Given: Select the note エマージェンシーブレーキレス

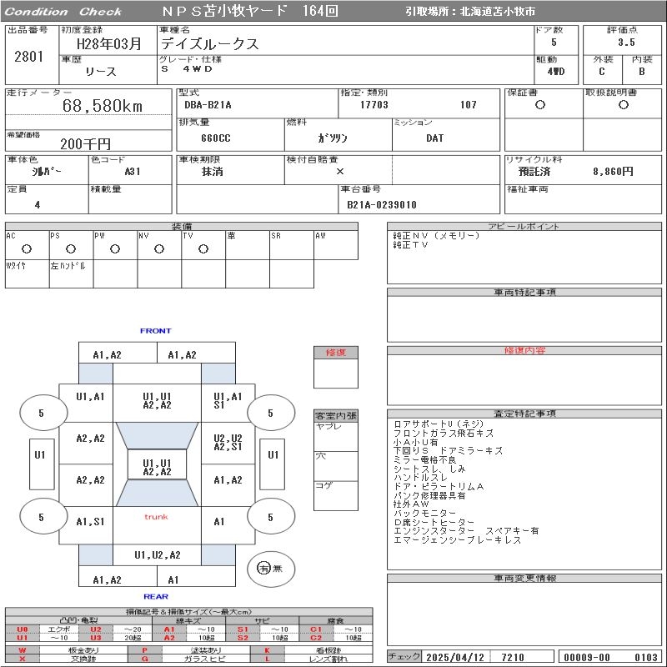Looking at the screenshot, I should [x=457, y=540].
